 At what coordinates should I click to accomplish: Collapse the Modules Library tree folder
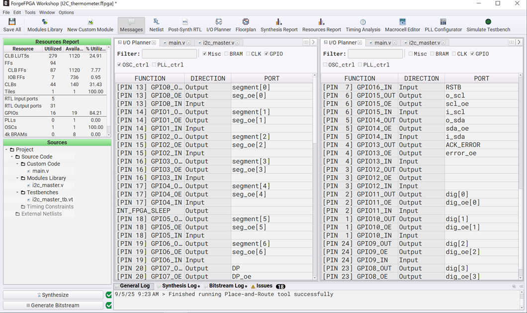pos(17,178)
